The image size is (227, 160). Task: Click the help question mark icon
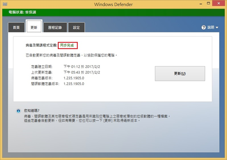coord(204,27)
